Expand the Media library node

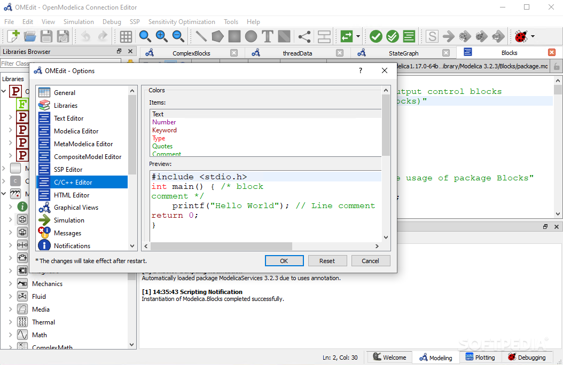[10, 310]
